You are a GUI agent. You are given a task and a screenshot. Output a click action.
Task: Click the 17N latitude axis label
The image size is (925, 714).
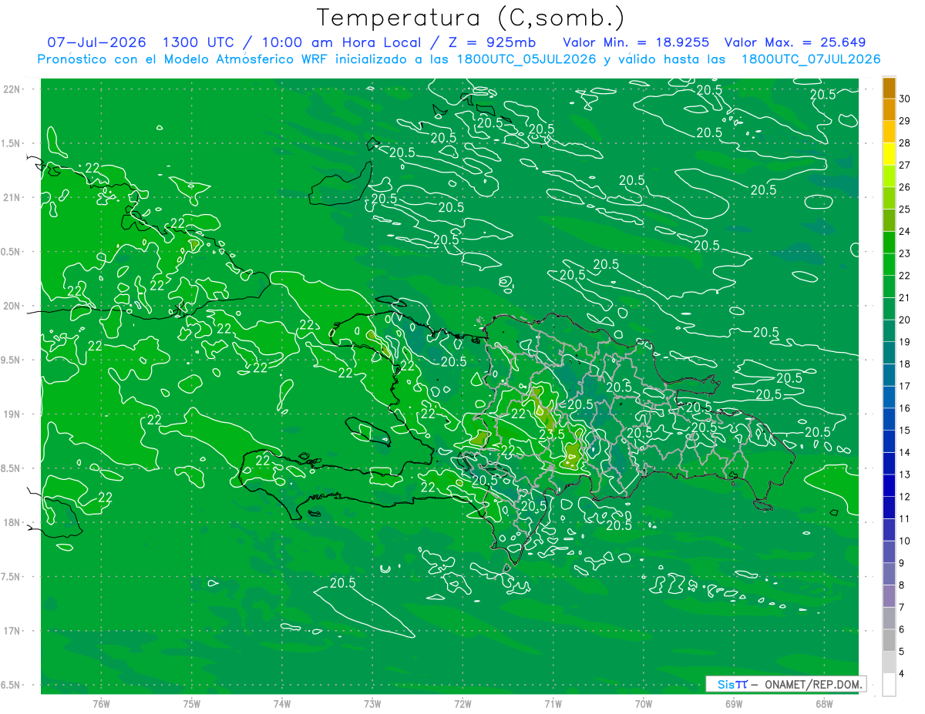coord(11,631)
